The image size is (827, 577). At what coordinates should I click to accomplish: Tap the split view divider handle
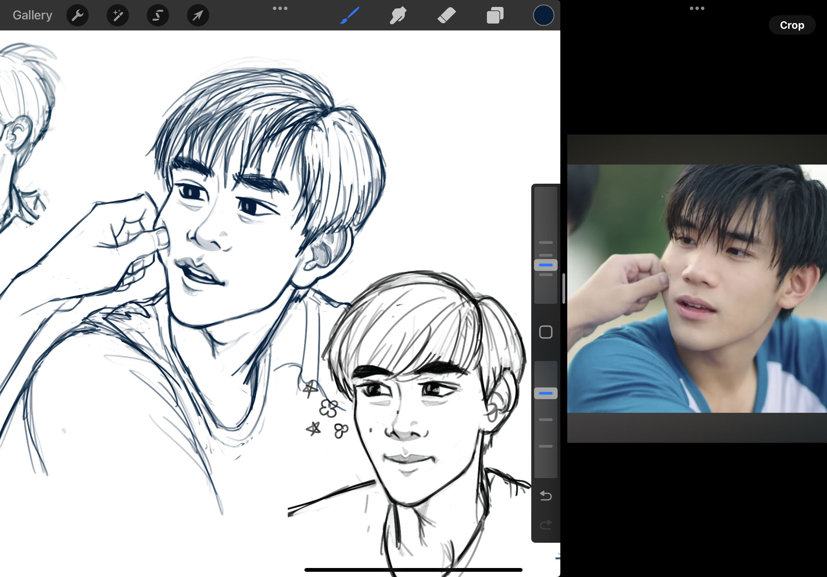pyautogui.click(x=563, y=288)
